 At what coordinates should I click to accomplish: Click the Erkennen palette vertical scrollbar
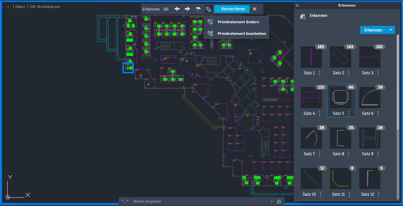398,81
